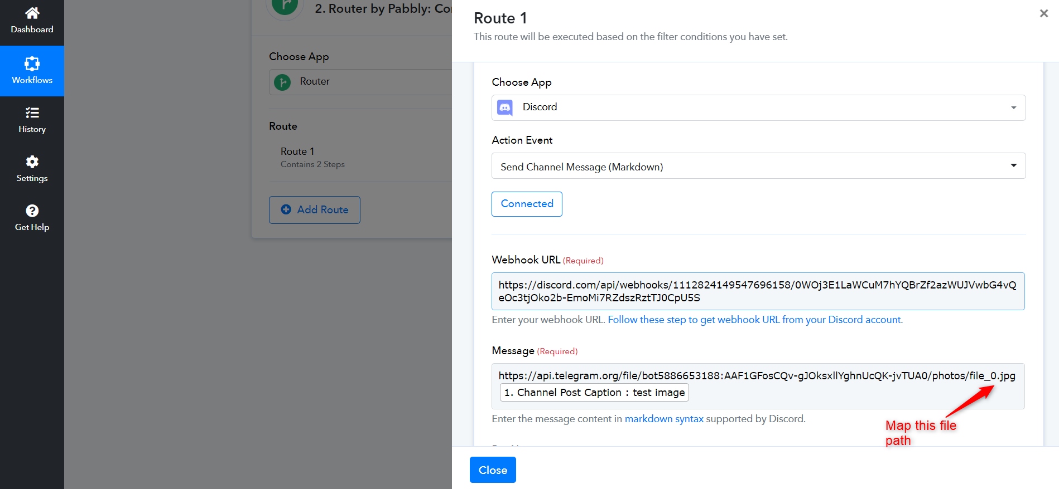Click the Get Help question mark icon
The height and width of the screenshot is (489, 1059).
tap(32, 211)
